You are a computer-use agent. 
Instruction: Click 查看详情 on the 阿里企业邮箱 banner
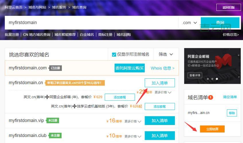(x=195, y=76)
